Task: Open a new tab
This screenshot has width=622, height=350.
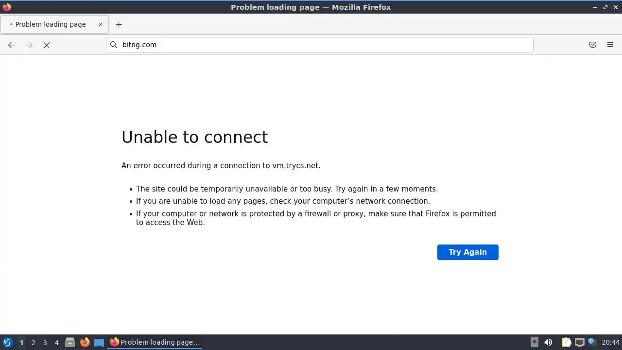Action: coord(119,24)
